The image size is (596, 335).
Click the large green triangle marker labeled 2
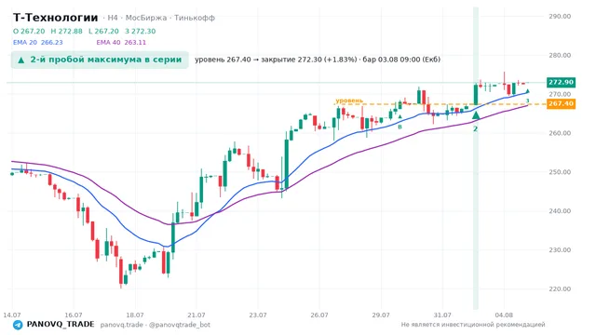coord(476,115)
